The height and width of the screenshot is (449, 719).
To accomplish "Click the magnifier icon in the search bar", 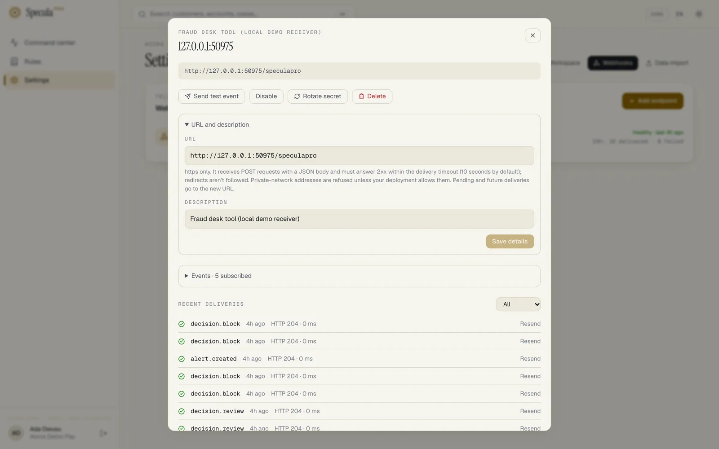I will (142, 14).
